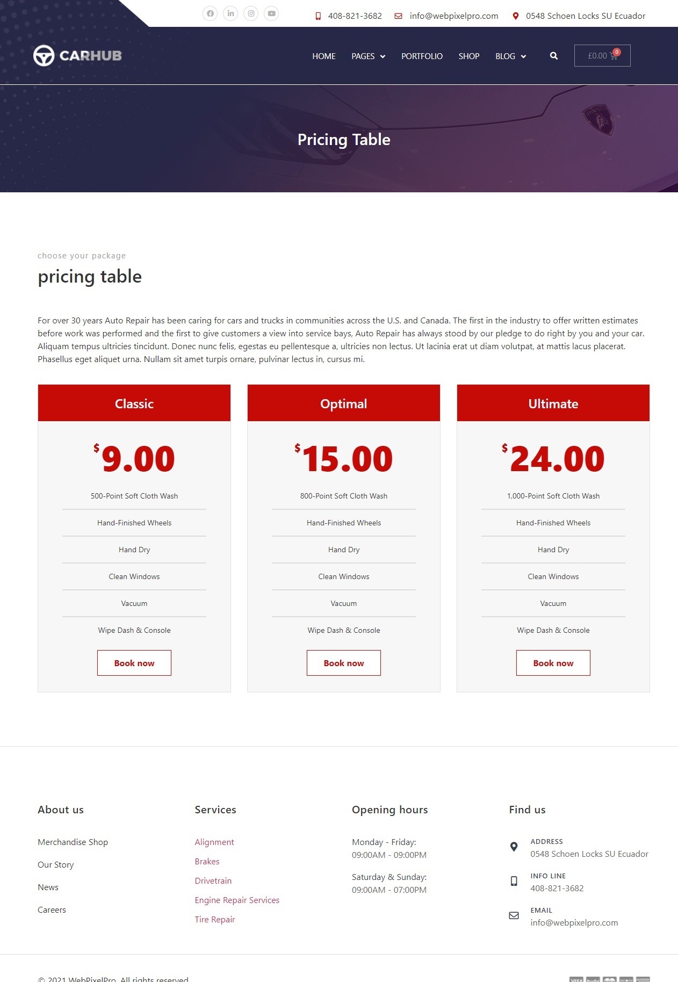Screen dimensions: 678x982
Task: Open the Shop menu item
Action: 469,56
